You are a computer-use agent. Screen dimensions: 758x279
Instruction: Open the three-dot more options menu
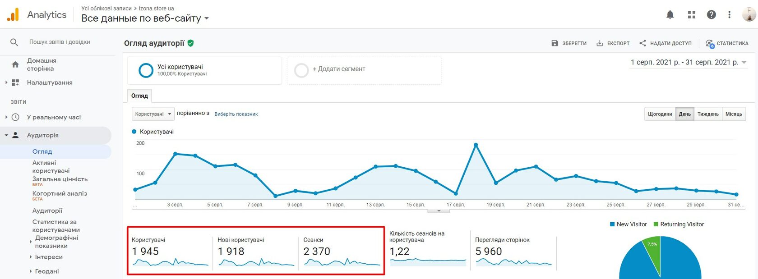pos(729,15)
